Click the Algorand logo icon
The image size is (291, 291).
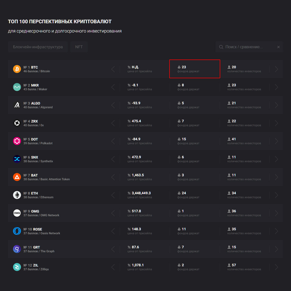click(17, 105)
